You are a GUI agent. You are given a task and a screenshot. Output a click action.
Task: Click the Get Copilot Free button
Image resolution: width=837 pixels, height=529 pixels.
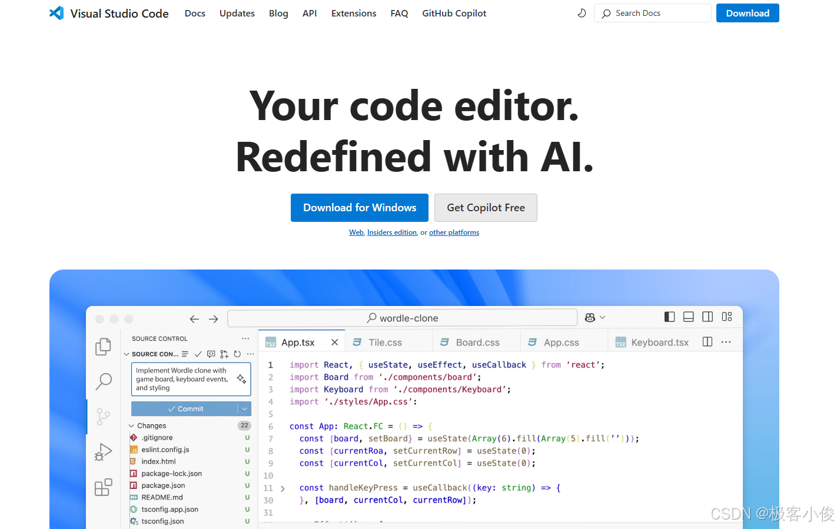point(486,208)
